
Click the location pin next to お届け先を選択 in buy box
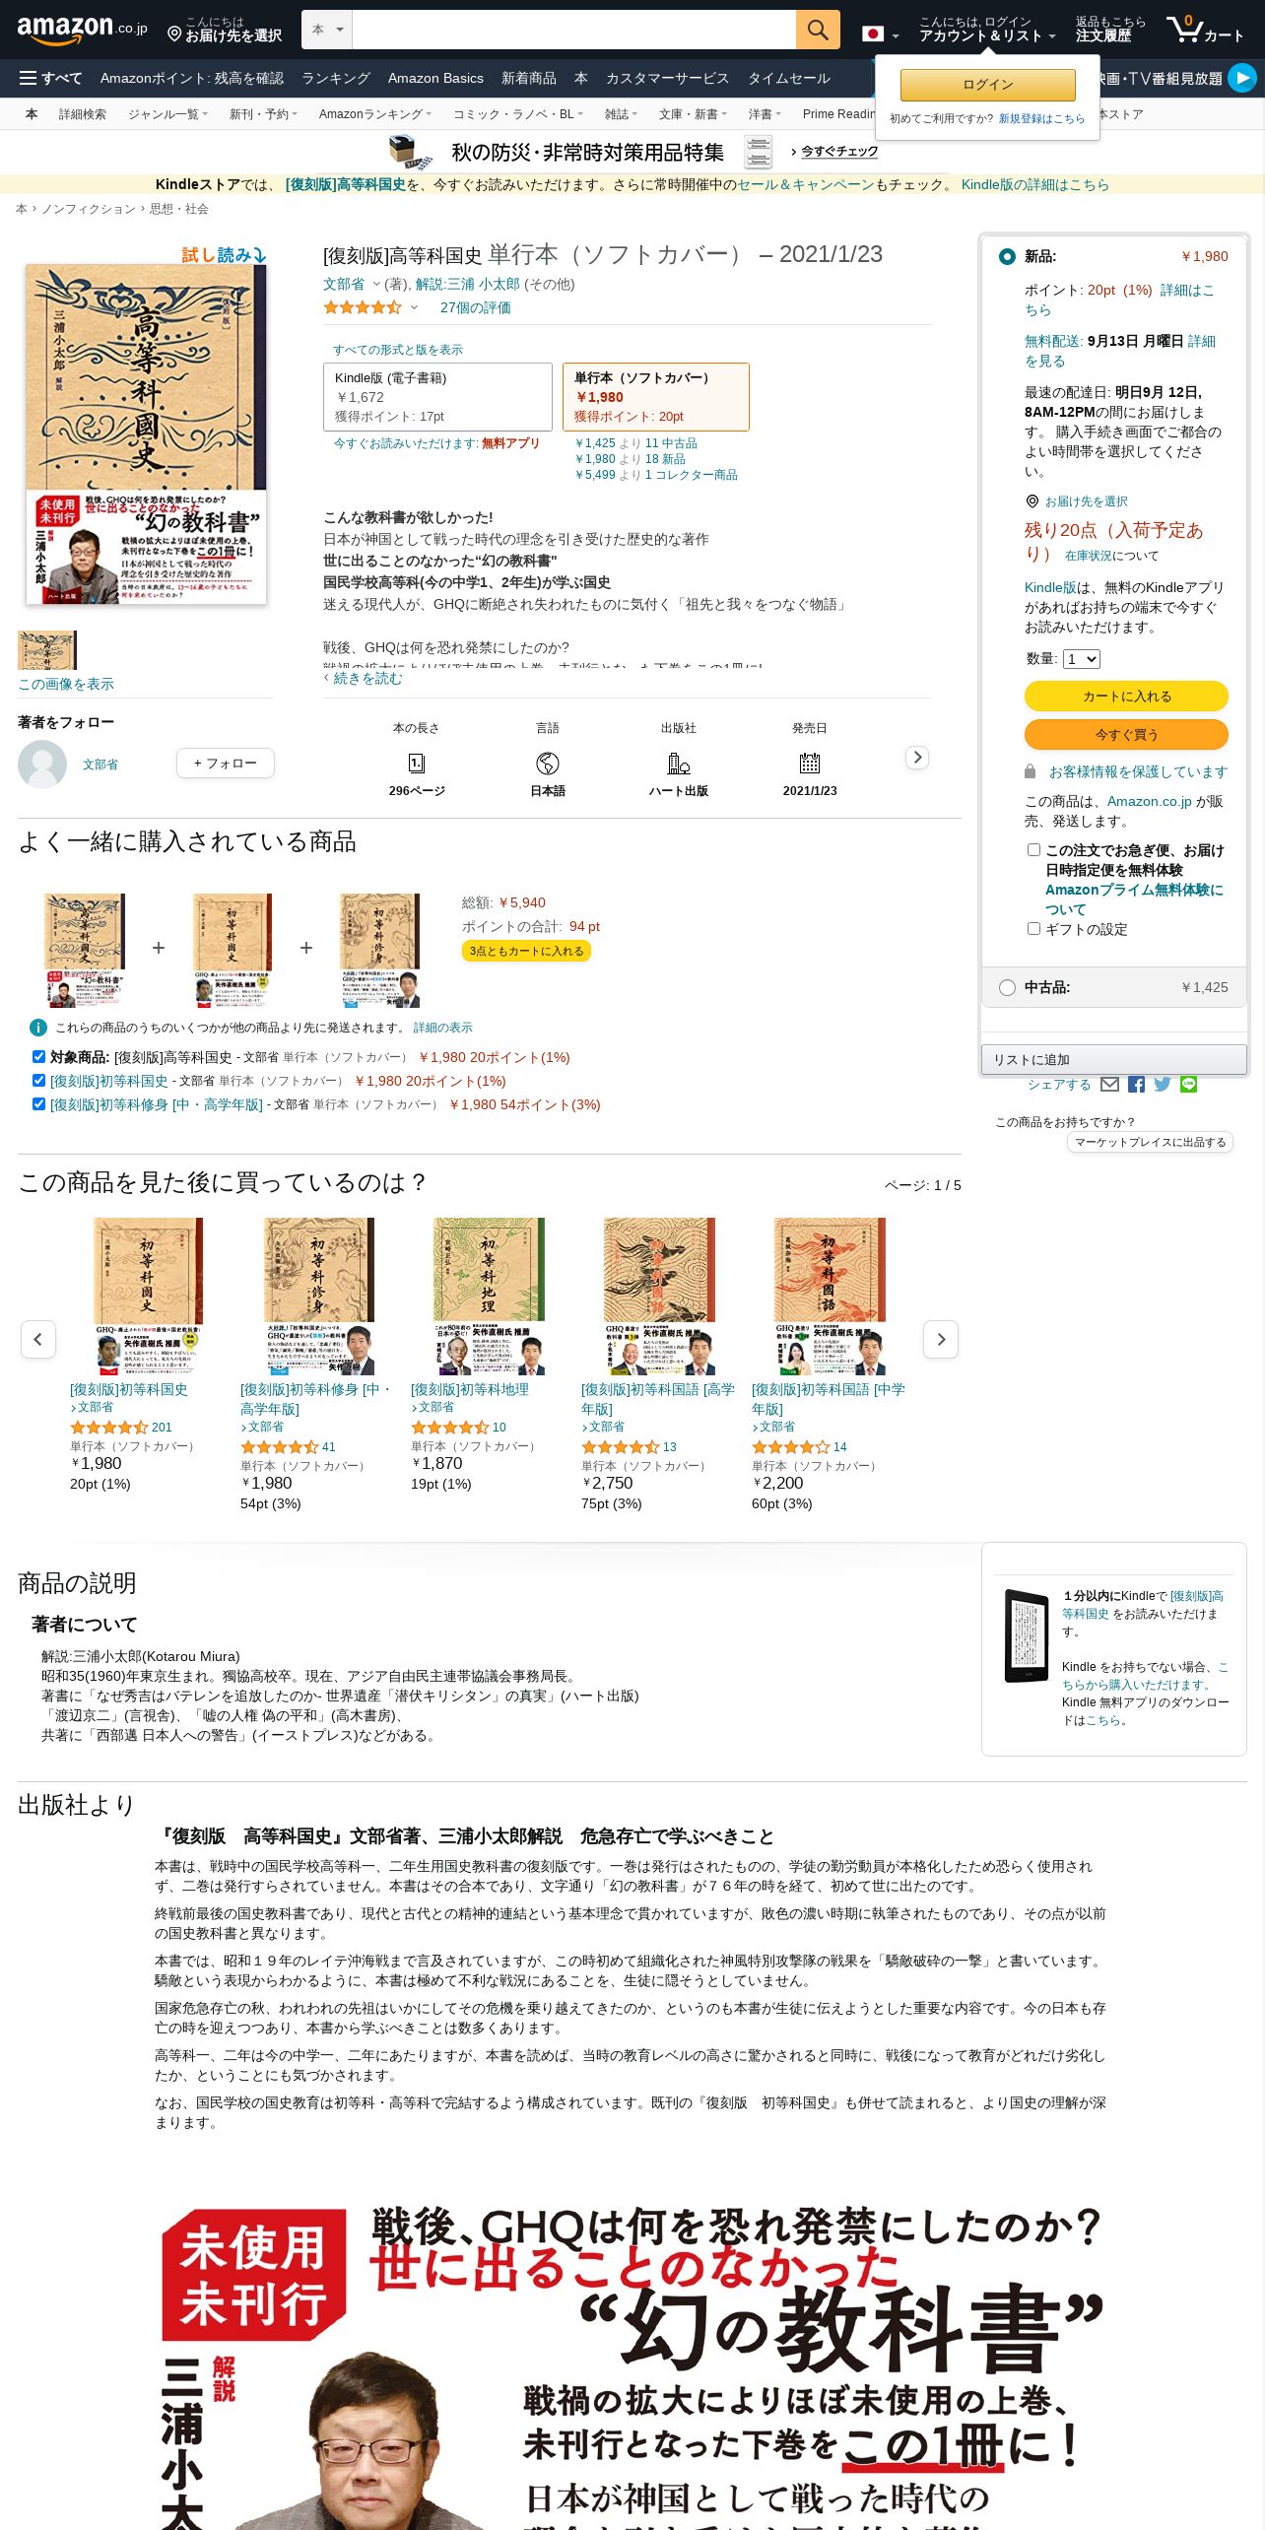[1032, 501]
